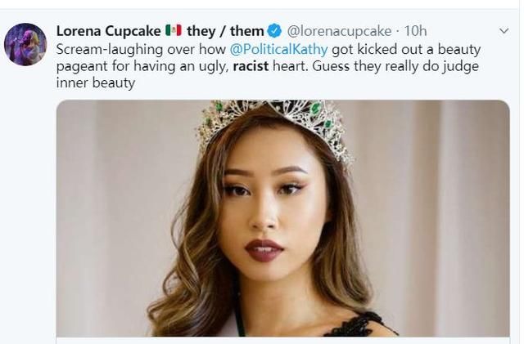Click the "inner beauty" text line

tap(95, 83)
